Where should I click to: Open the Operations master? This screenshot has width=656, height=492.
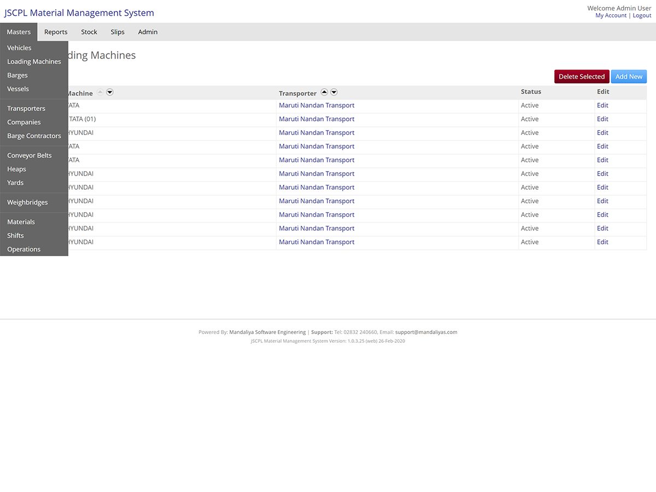[24, 249]
